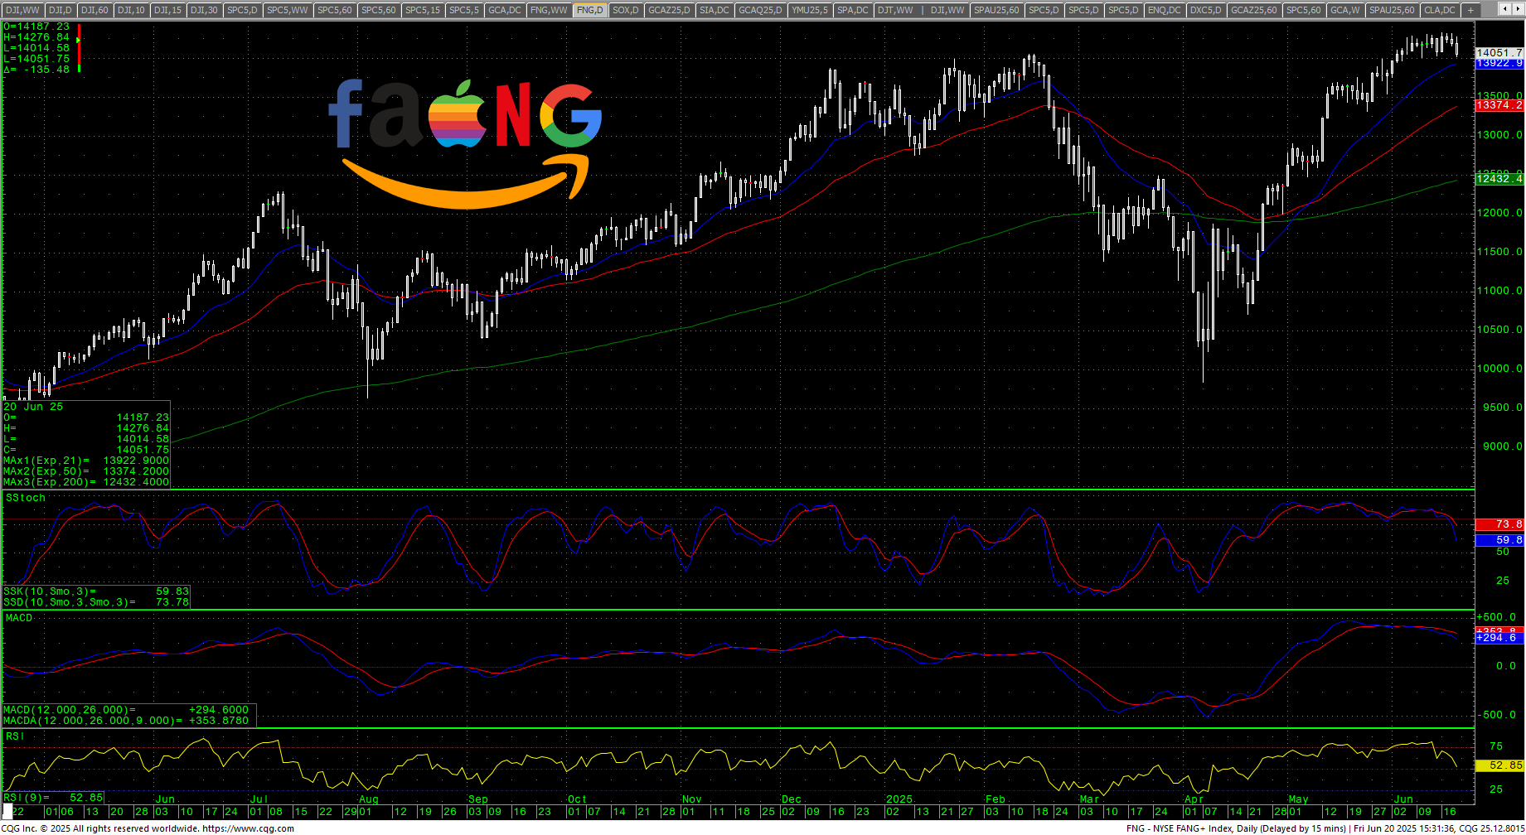Switch to GCAZ25,D tab

tap(669, 10)
